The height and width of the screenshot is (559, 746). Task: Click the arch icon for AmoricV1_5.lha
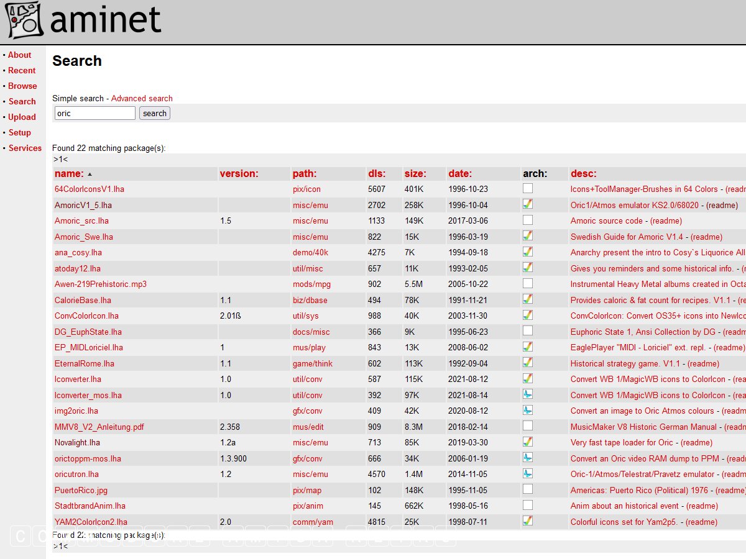click(x=528, y=204)
